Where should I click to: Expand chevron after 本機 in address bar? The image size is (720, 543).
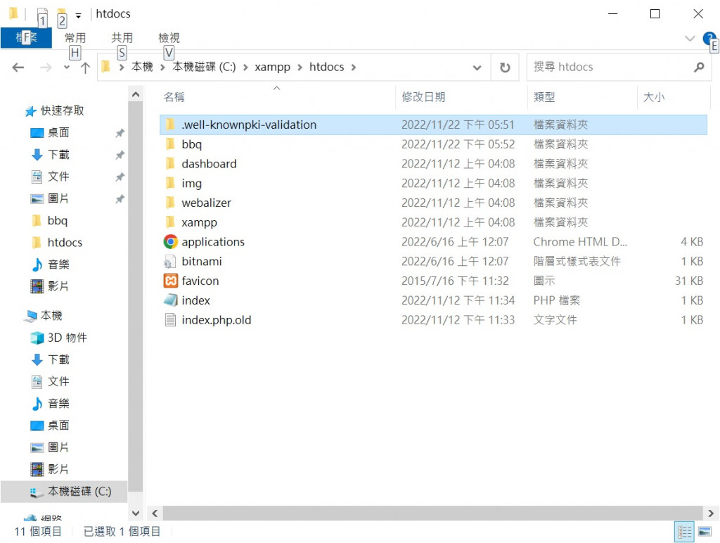[x=162, y=68]
